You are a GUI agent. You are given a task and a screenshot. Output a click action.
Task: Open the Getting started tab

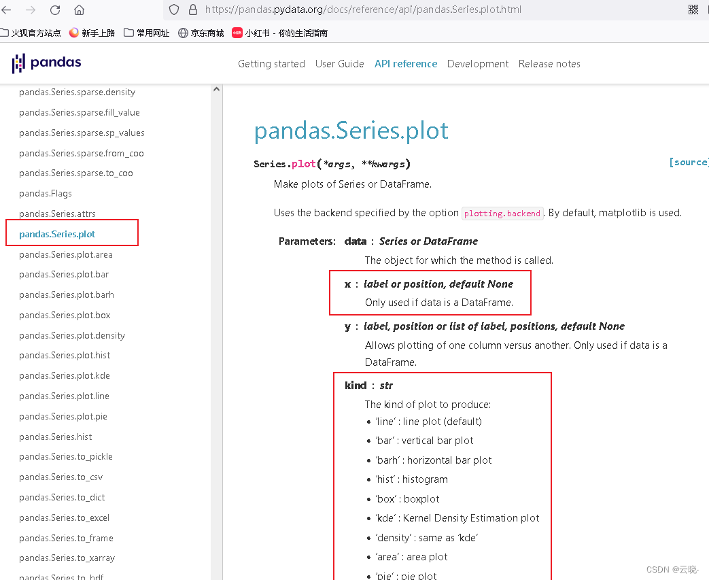coord(271,64)
